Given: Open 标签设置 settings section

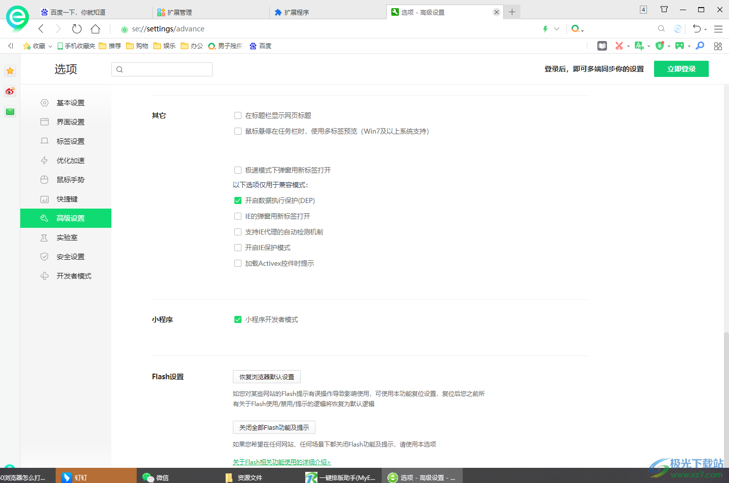Looking at the screenshot, I should [66, 141].
